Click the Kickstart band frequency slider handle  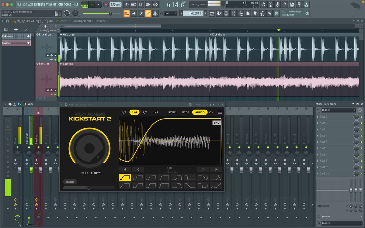pyautogui.click(x=89, y=188)
